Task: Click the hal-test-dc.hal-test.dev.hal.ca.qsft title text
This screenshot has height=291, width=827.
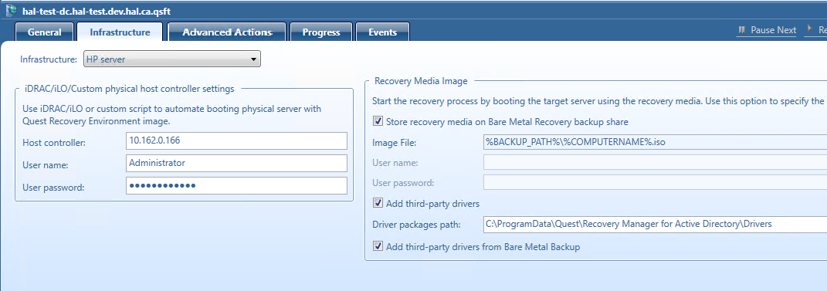Action: (x=96, y=11)
